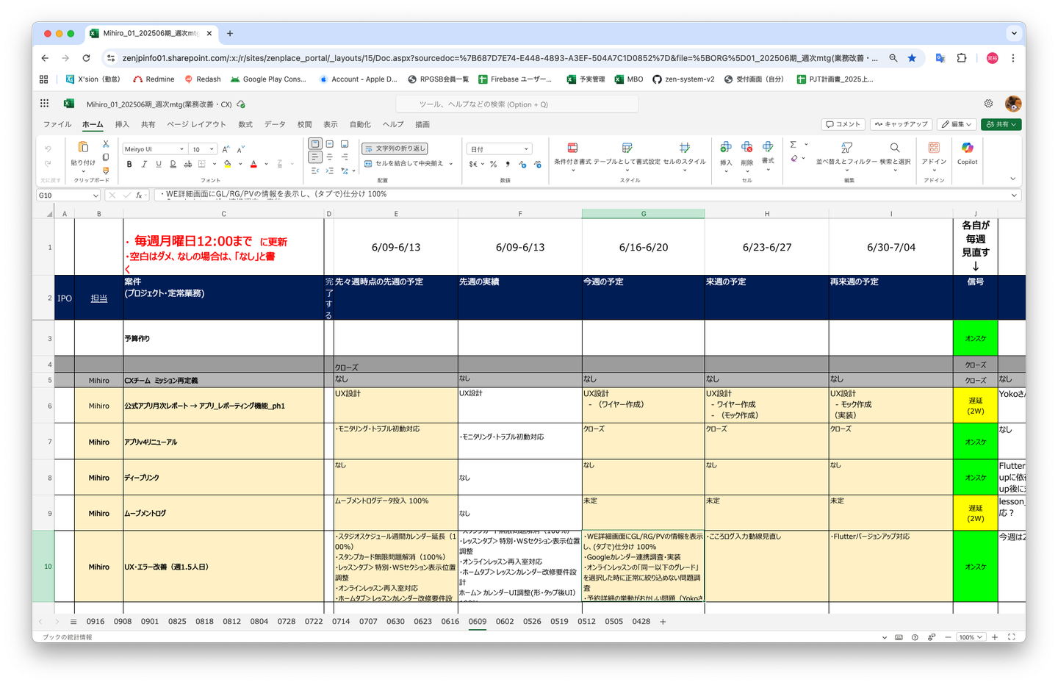The width and height of the screenshot is (1058, 685).
Task: Open the G10 name box dropdown
Action: click(96, 196)
